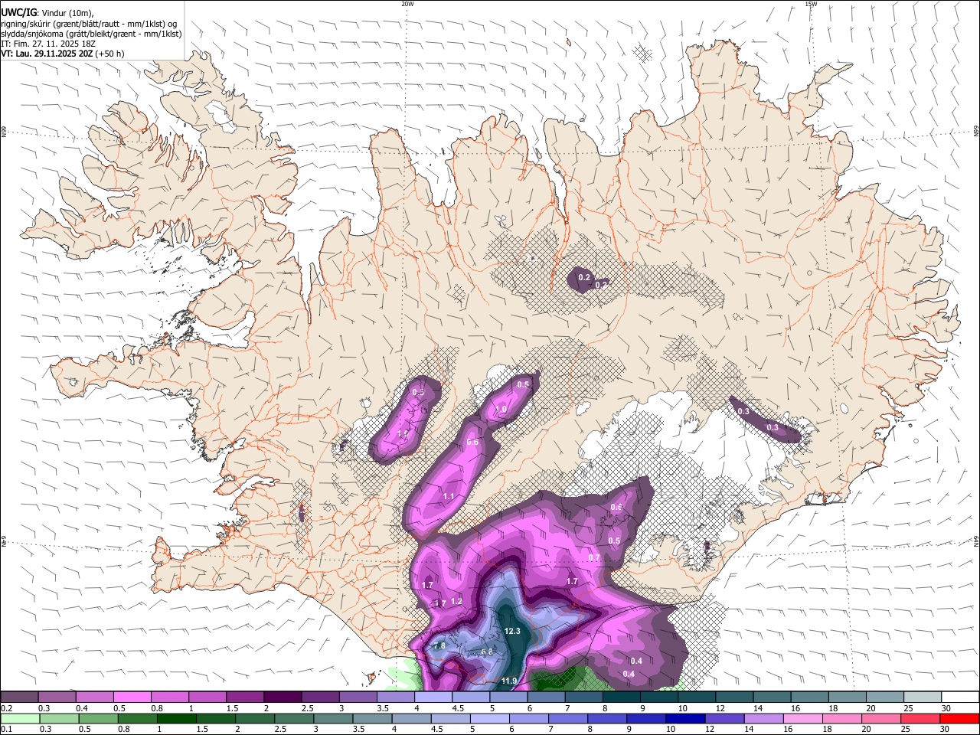Pick the dark purple 2 swatch in upper legend

click(283, 697)
